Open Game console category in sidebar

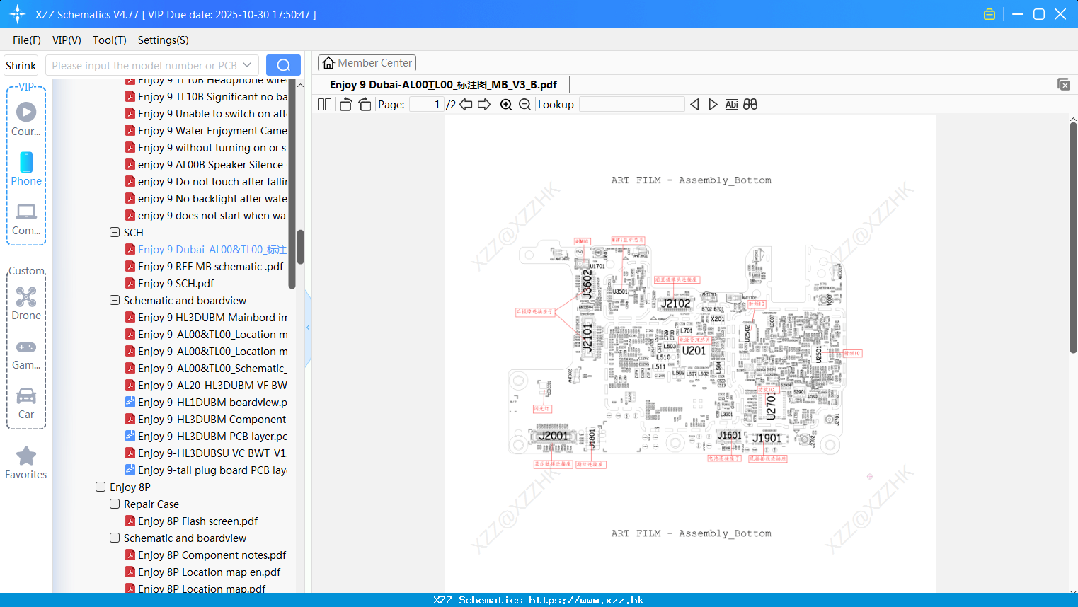click(26, 354)
